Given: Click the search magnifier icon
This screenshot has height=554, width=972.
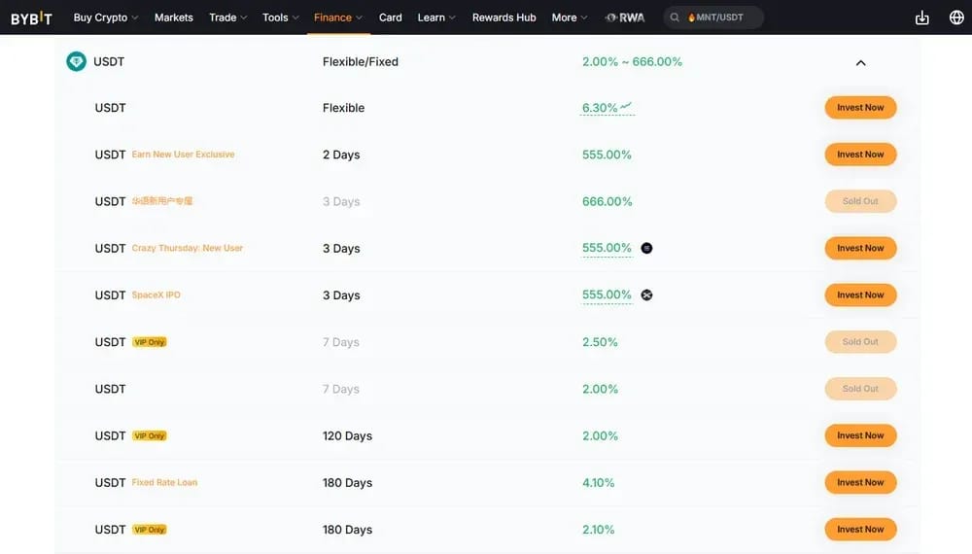Looking at the screenshot, I should coord(675,17).
